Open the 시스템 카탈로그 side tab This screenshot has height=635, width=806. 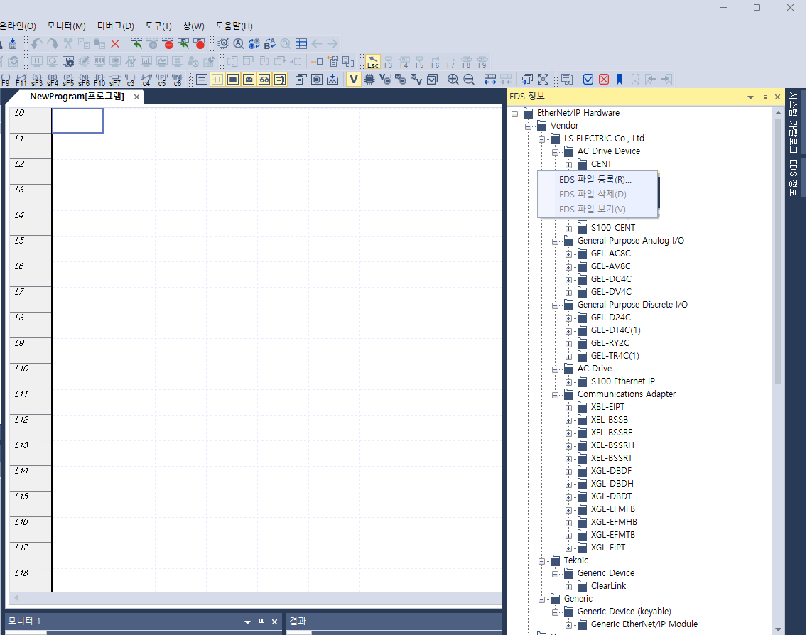[793, 123]
